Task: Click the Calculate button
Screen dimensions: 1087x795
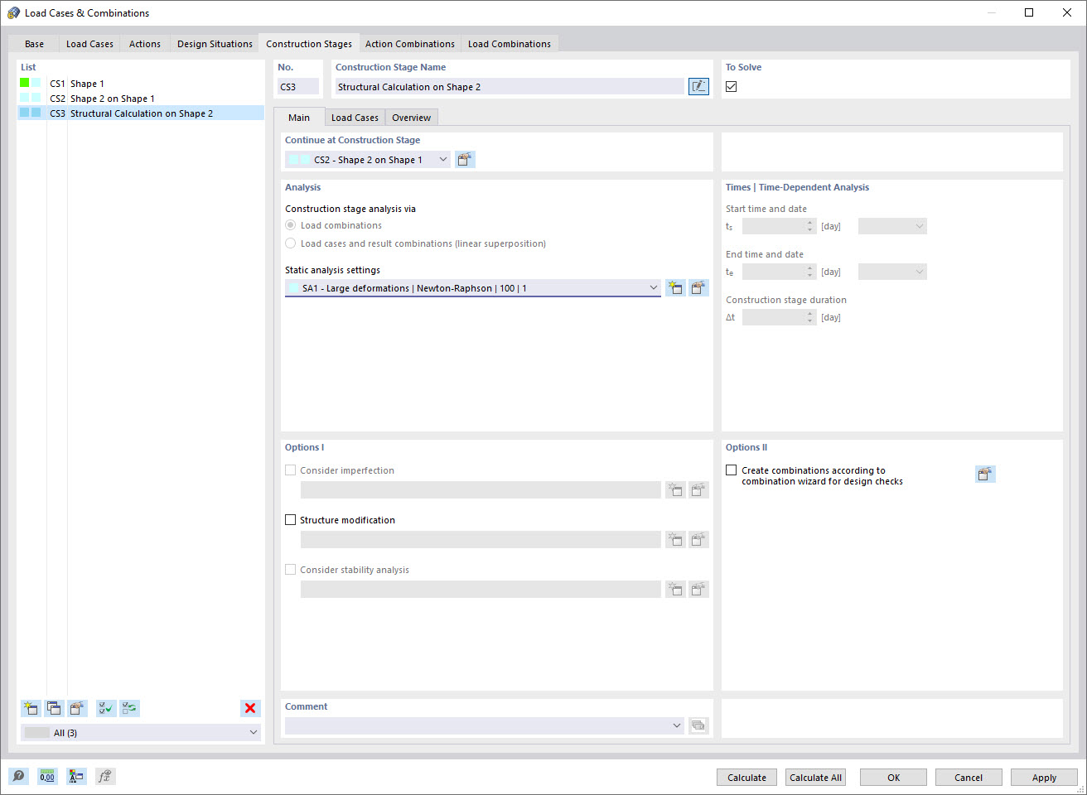Action: click(746, 778)
